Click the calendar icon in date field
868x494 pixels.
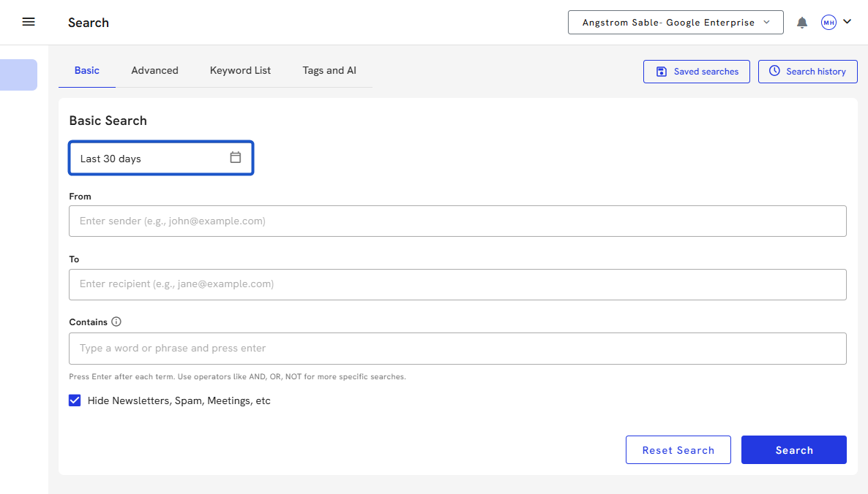pos(235,157)
